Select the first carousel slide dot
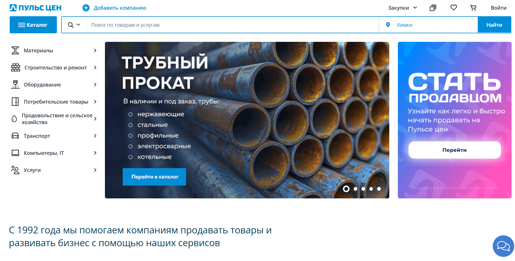515x261 pixels. click(x=346, y=189)
